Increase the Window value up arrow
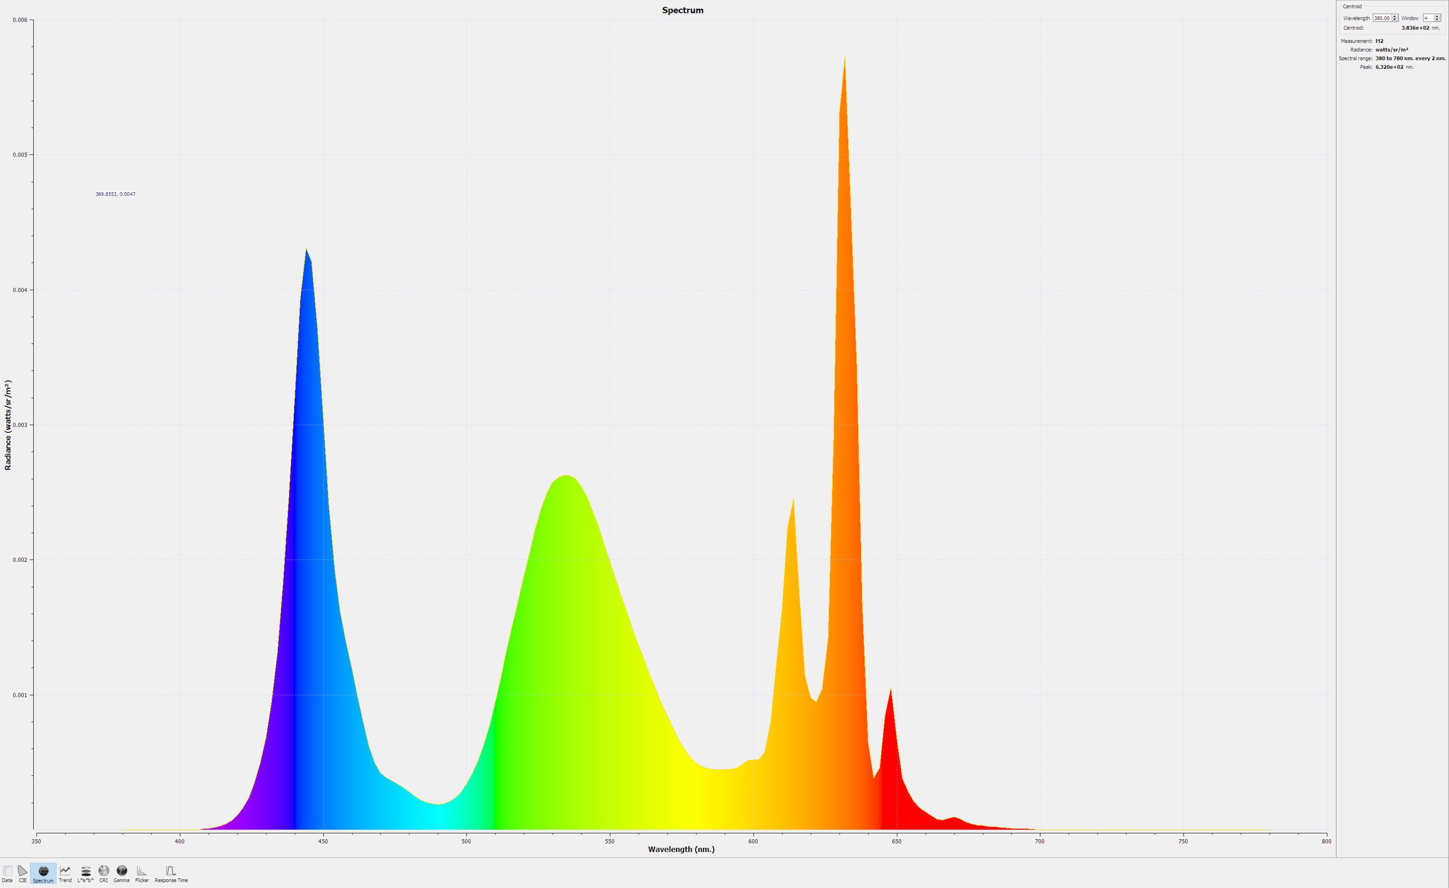The width and height of the screenshot is (1449, 888). tap(1437, 17)
